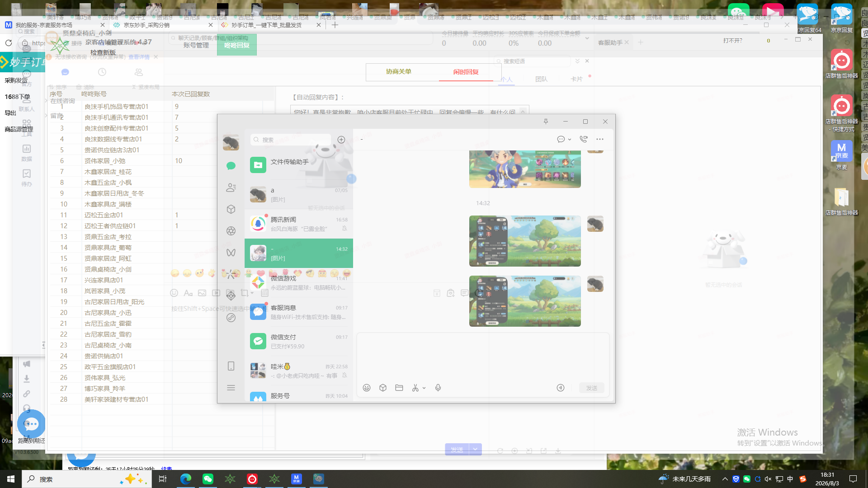Open the 微信支付 conversation
868x488 pixels.
[x=299, y=342]
